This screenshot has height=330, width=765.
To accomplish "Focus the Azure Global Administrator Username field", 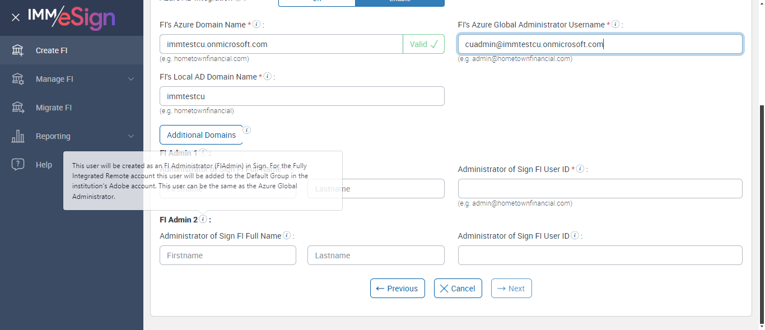I will coord(600,44).
